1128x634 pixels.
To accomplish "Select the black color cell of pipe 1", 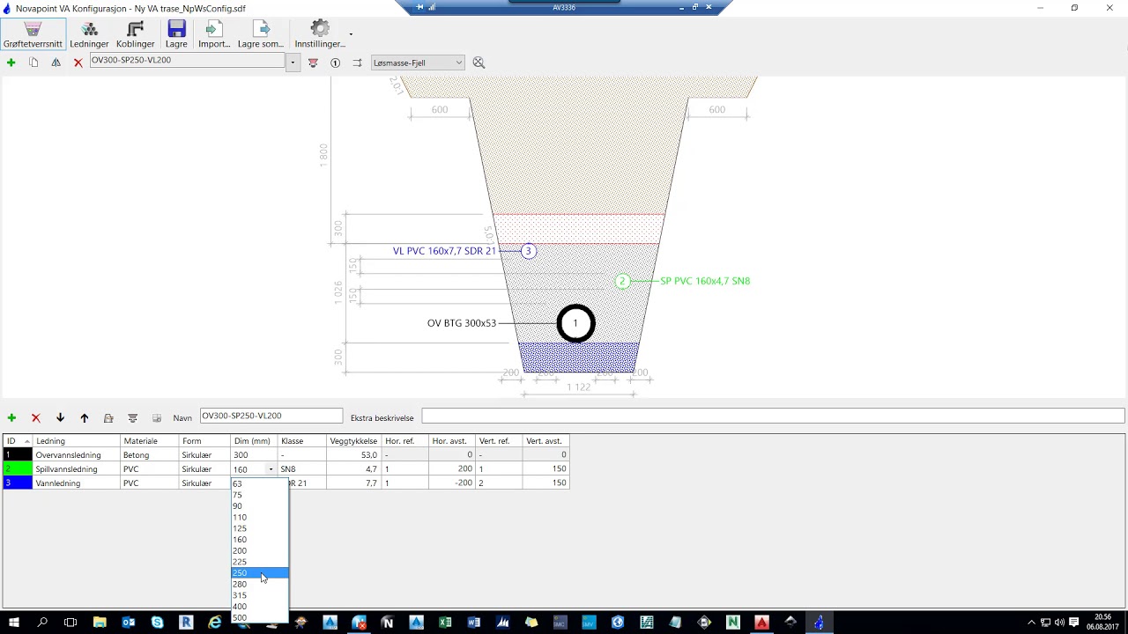I will coord(18,455).
